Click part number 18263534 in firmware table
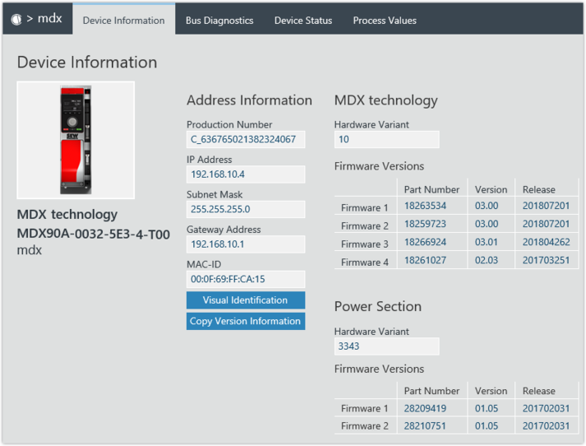 point(426,206)
